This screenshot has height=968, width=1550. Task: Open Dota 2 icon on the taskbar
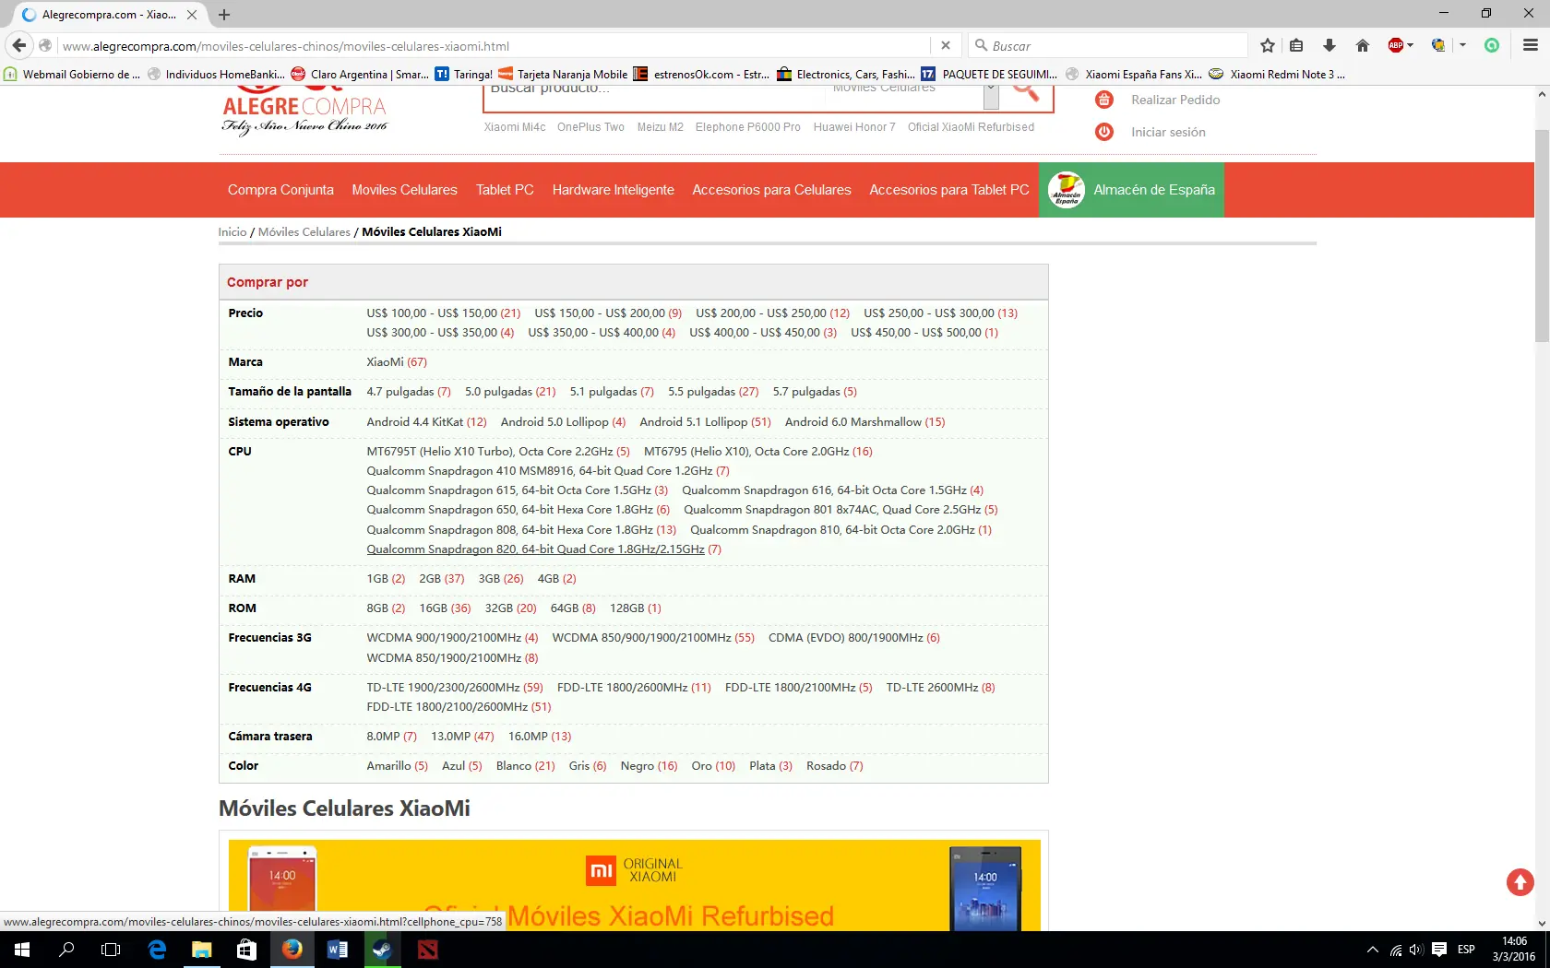[427, 950]
